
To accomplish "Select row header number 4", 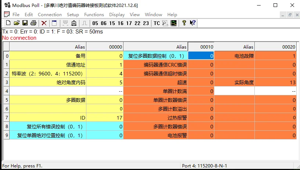I will point(7,91).
